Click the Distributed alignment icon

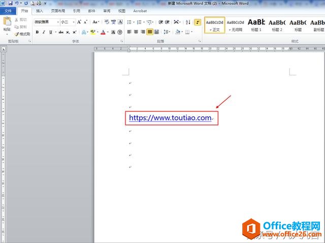point(157,32)
